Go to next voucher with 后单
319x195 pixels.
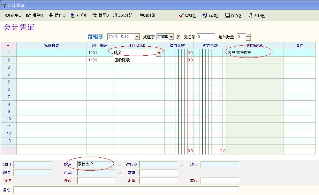[x=29, y=15]
